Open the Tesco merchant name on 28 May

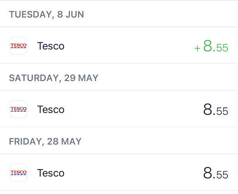(50, 173)
